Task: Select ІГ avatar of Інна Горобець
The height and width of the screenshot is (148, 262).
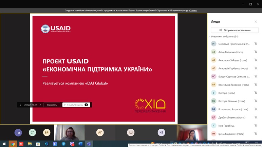Action: click(x=213, y=126)
